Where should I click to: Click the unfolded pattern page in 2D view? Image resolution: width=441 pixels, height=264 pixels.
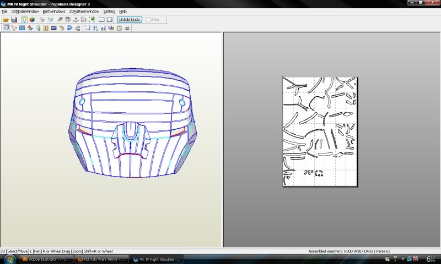point(320,131)
